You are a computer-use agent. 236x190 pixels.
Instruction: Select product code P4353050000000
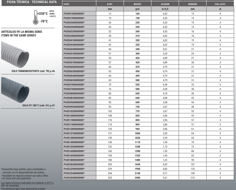click(74, 178)
